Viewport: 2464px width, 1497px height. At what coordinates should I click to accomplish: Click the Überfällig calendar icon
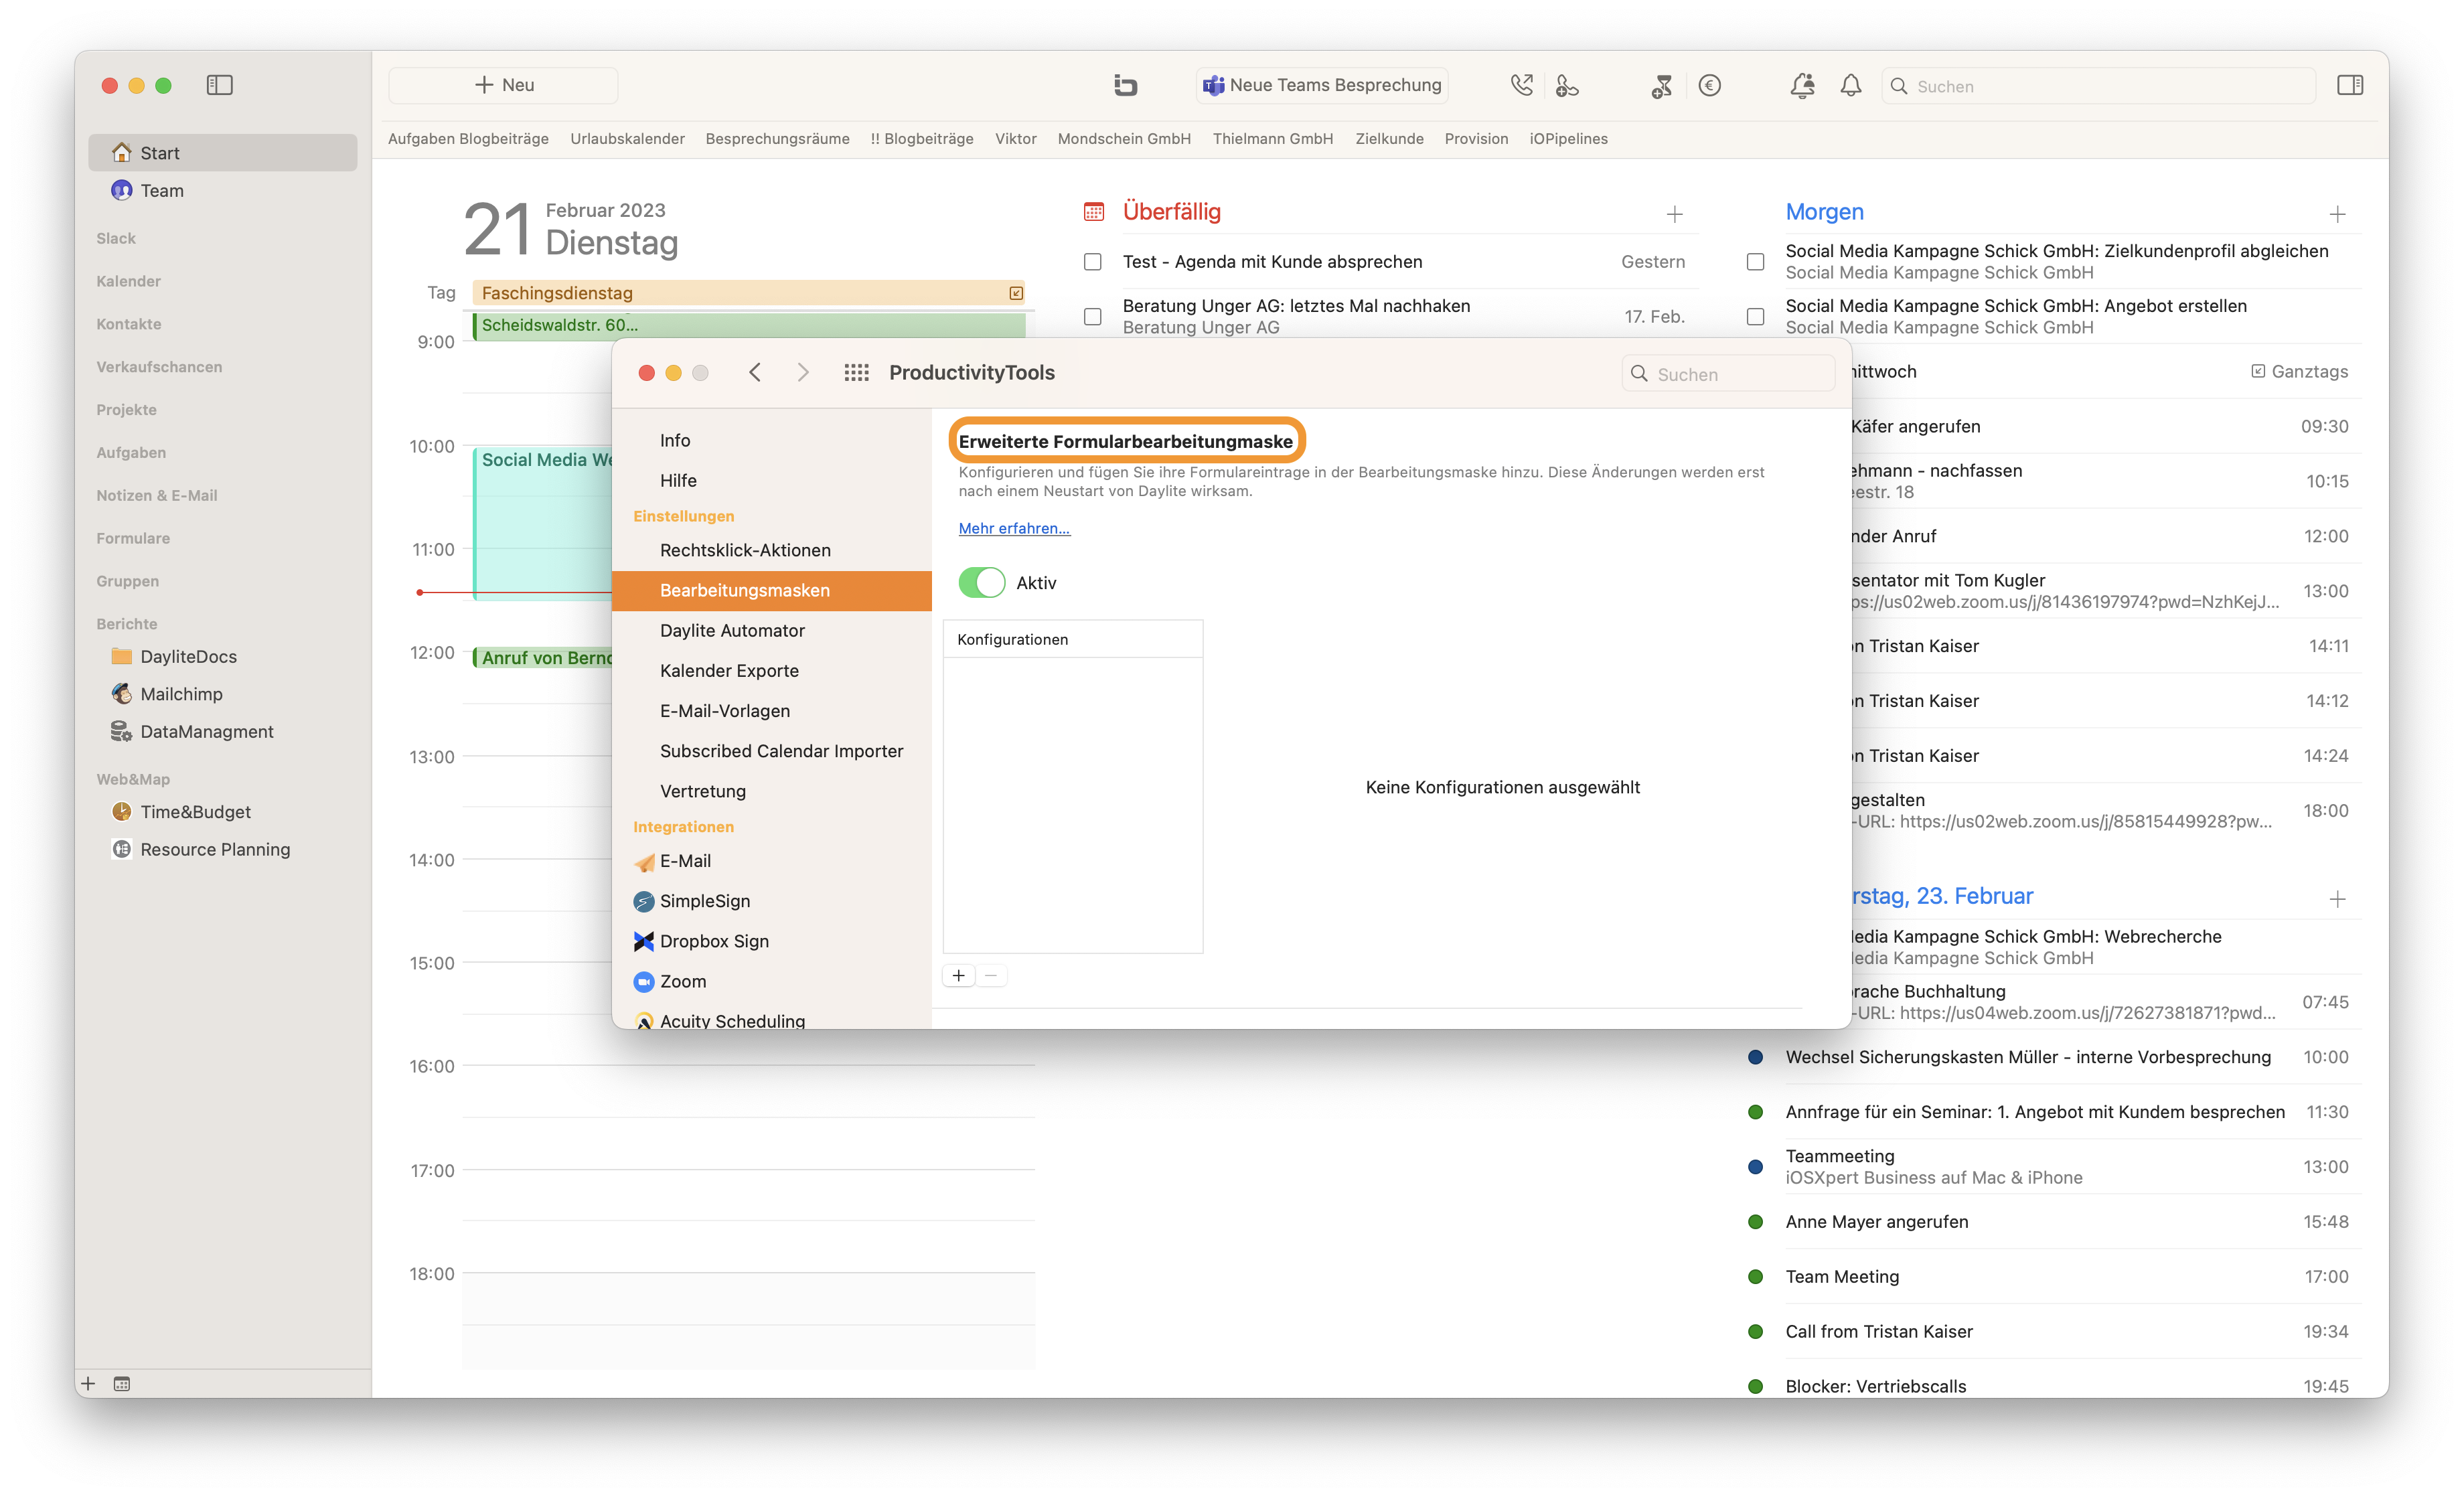tap(1094, 212)
